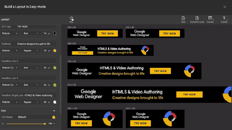Open the CTA Text color swatch
The image size is (232, 130).
pyautogui.click(x=55, y=33)
